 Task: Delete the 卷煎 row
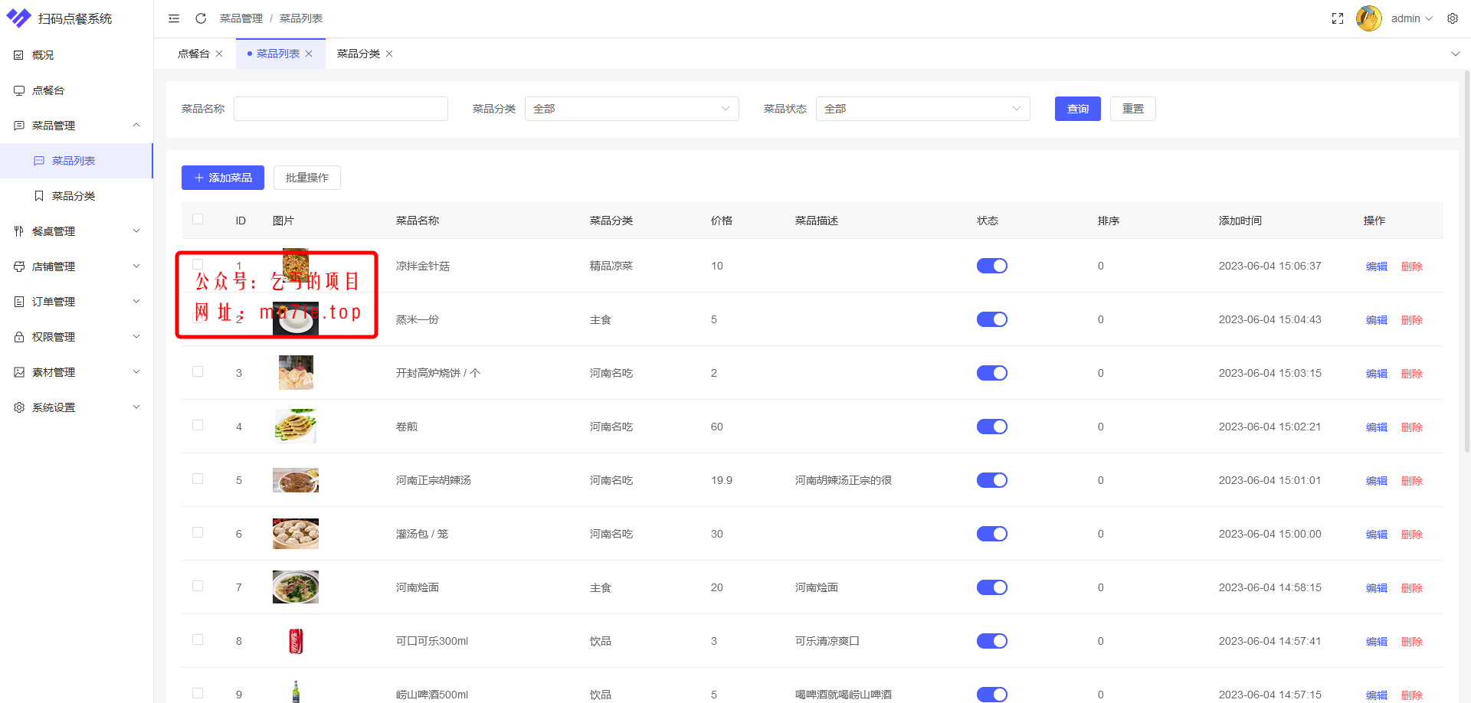[1412, 427]
